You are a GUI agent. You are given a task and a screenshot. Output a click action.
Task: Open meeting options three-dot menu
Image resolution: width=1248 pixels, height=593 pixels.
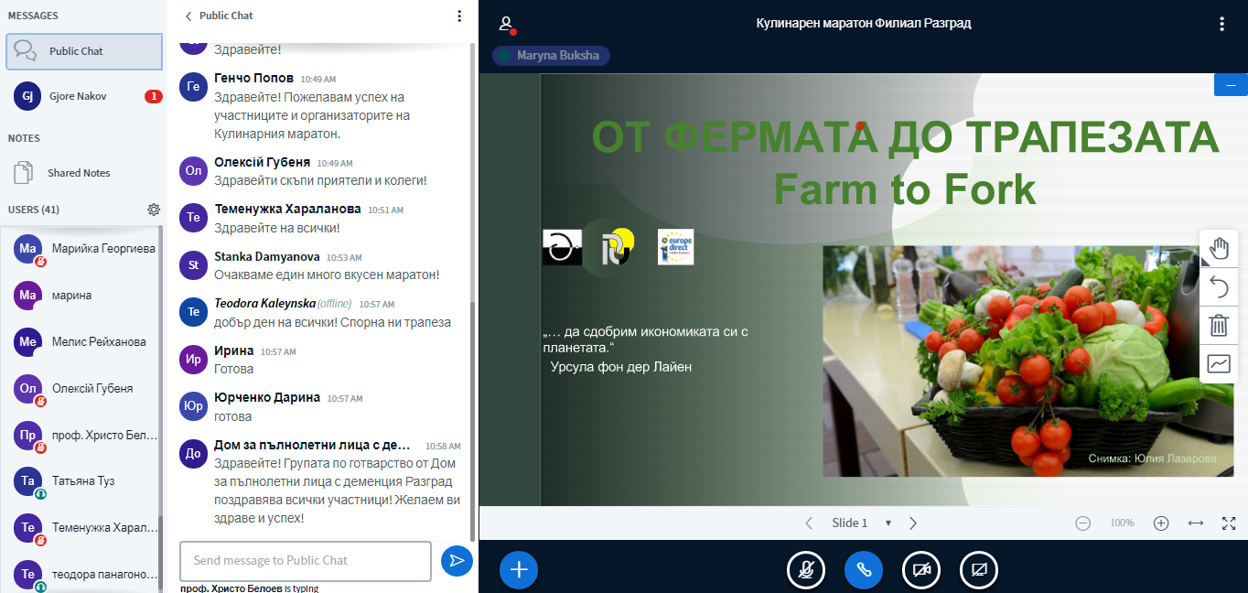tap(1221, 24)
